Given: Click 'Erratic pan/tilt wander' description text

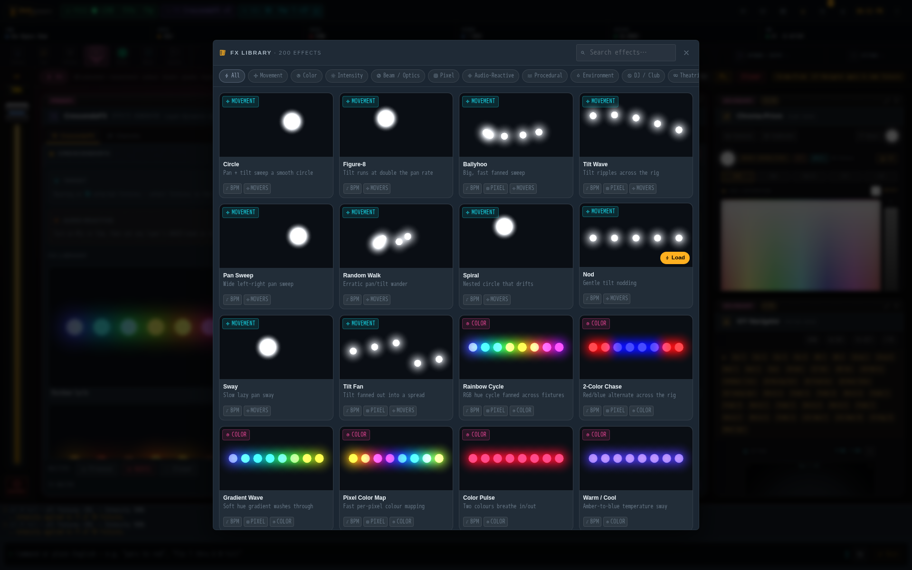Looking at the screenshot, I should point(375,284).
